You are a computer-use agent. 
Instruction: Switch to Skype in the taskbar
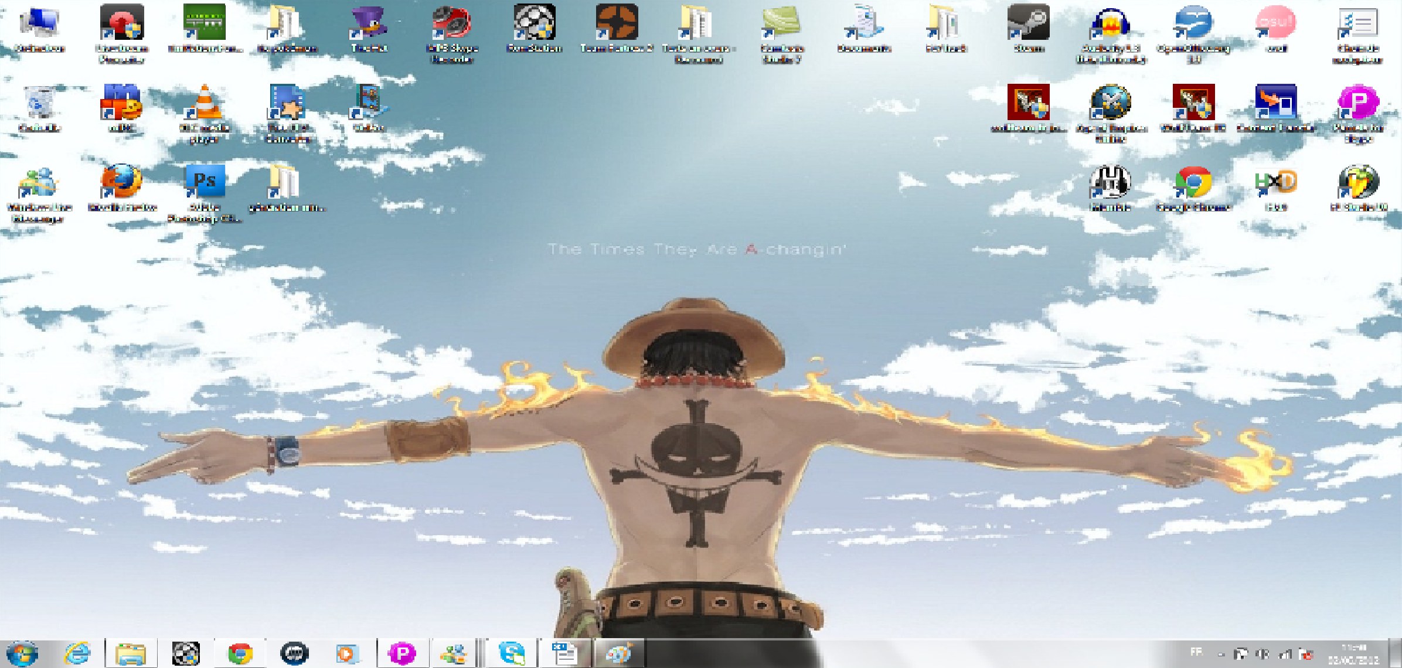pos(512,653)
